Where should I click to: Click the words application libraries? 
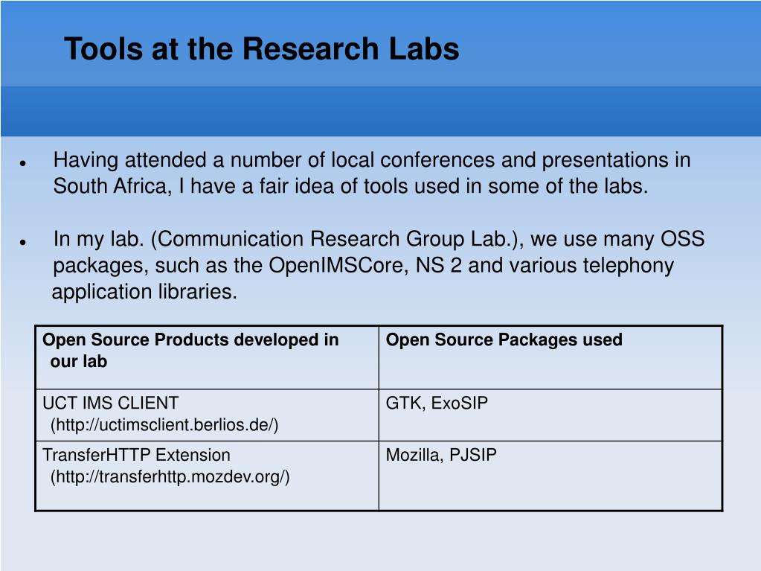point(144,292)
